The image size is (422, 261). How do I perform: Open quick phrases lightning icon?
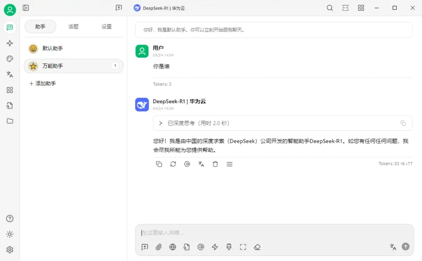(x=215, y=247)
